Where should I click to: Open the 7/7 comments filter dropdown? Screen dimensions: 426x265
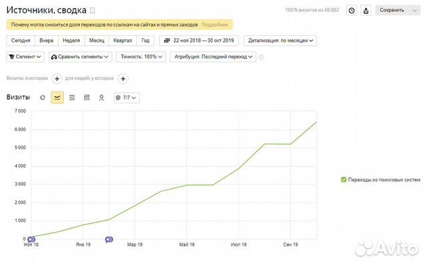(x=126, y=98)
